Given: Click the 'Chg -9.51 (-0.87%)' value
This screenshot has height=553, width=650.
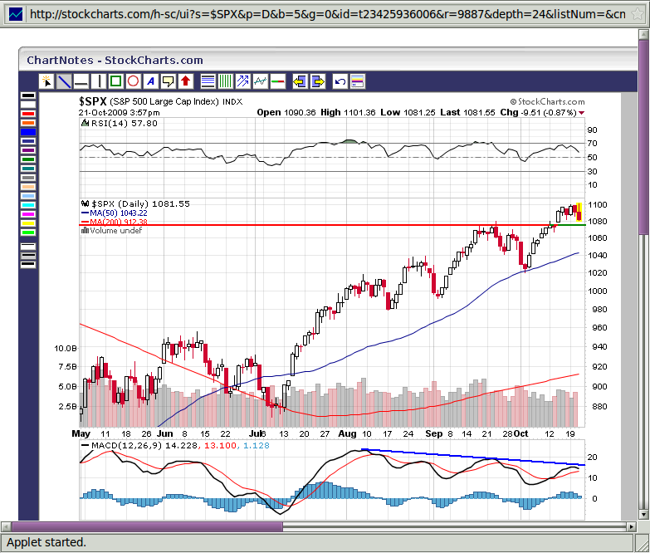Looking at the screenshot, I should coord(539,113).
